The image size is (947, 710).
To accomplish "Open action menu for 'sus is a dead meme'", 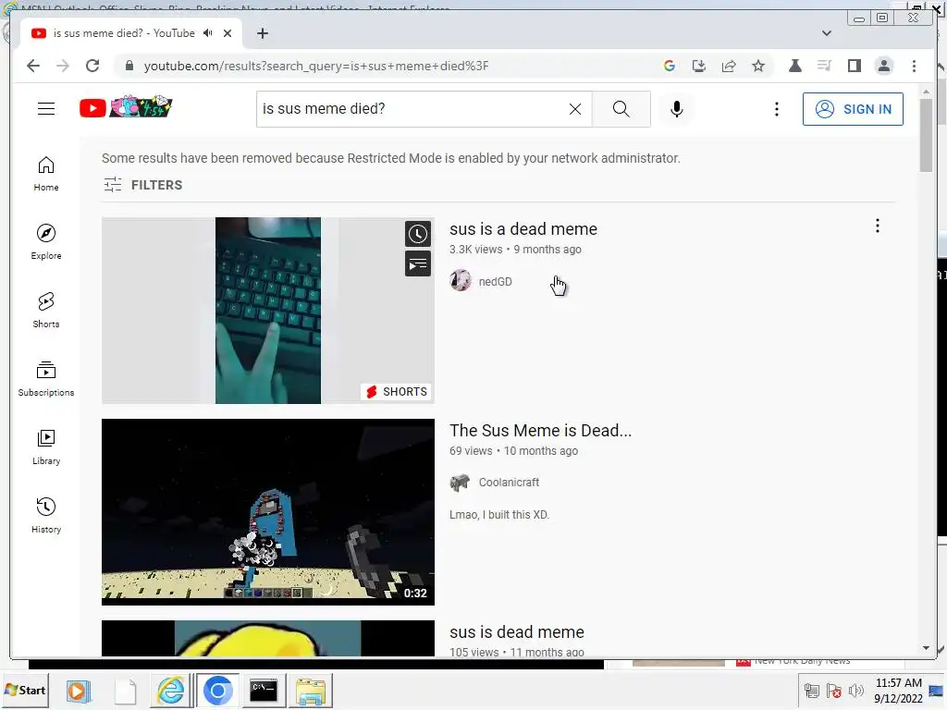I will click(877, 226).
